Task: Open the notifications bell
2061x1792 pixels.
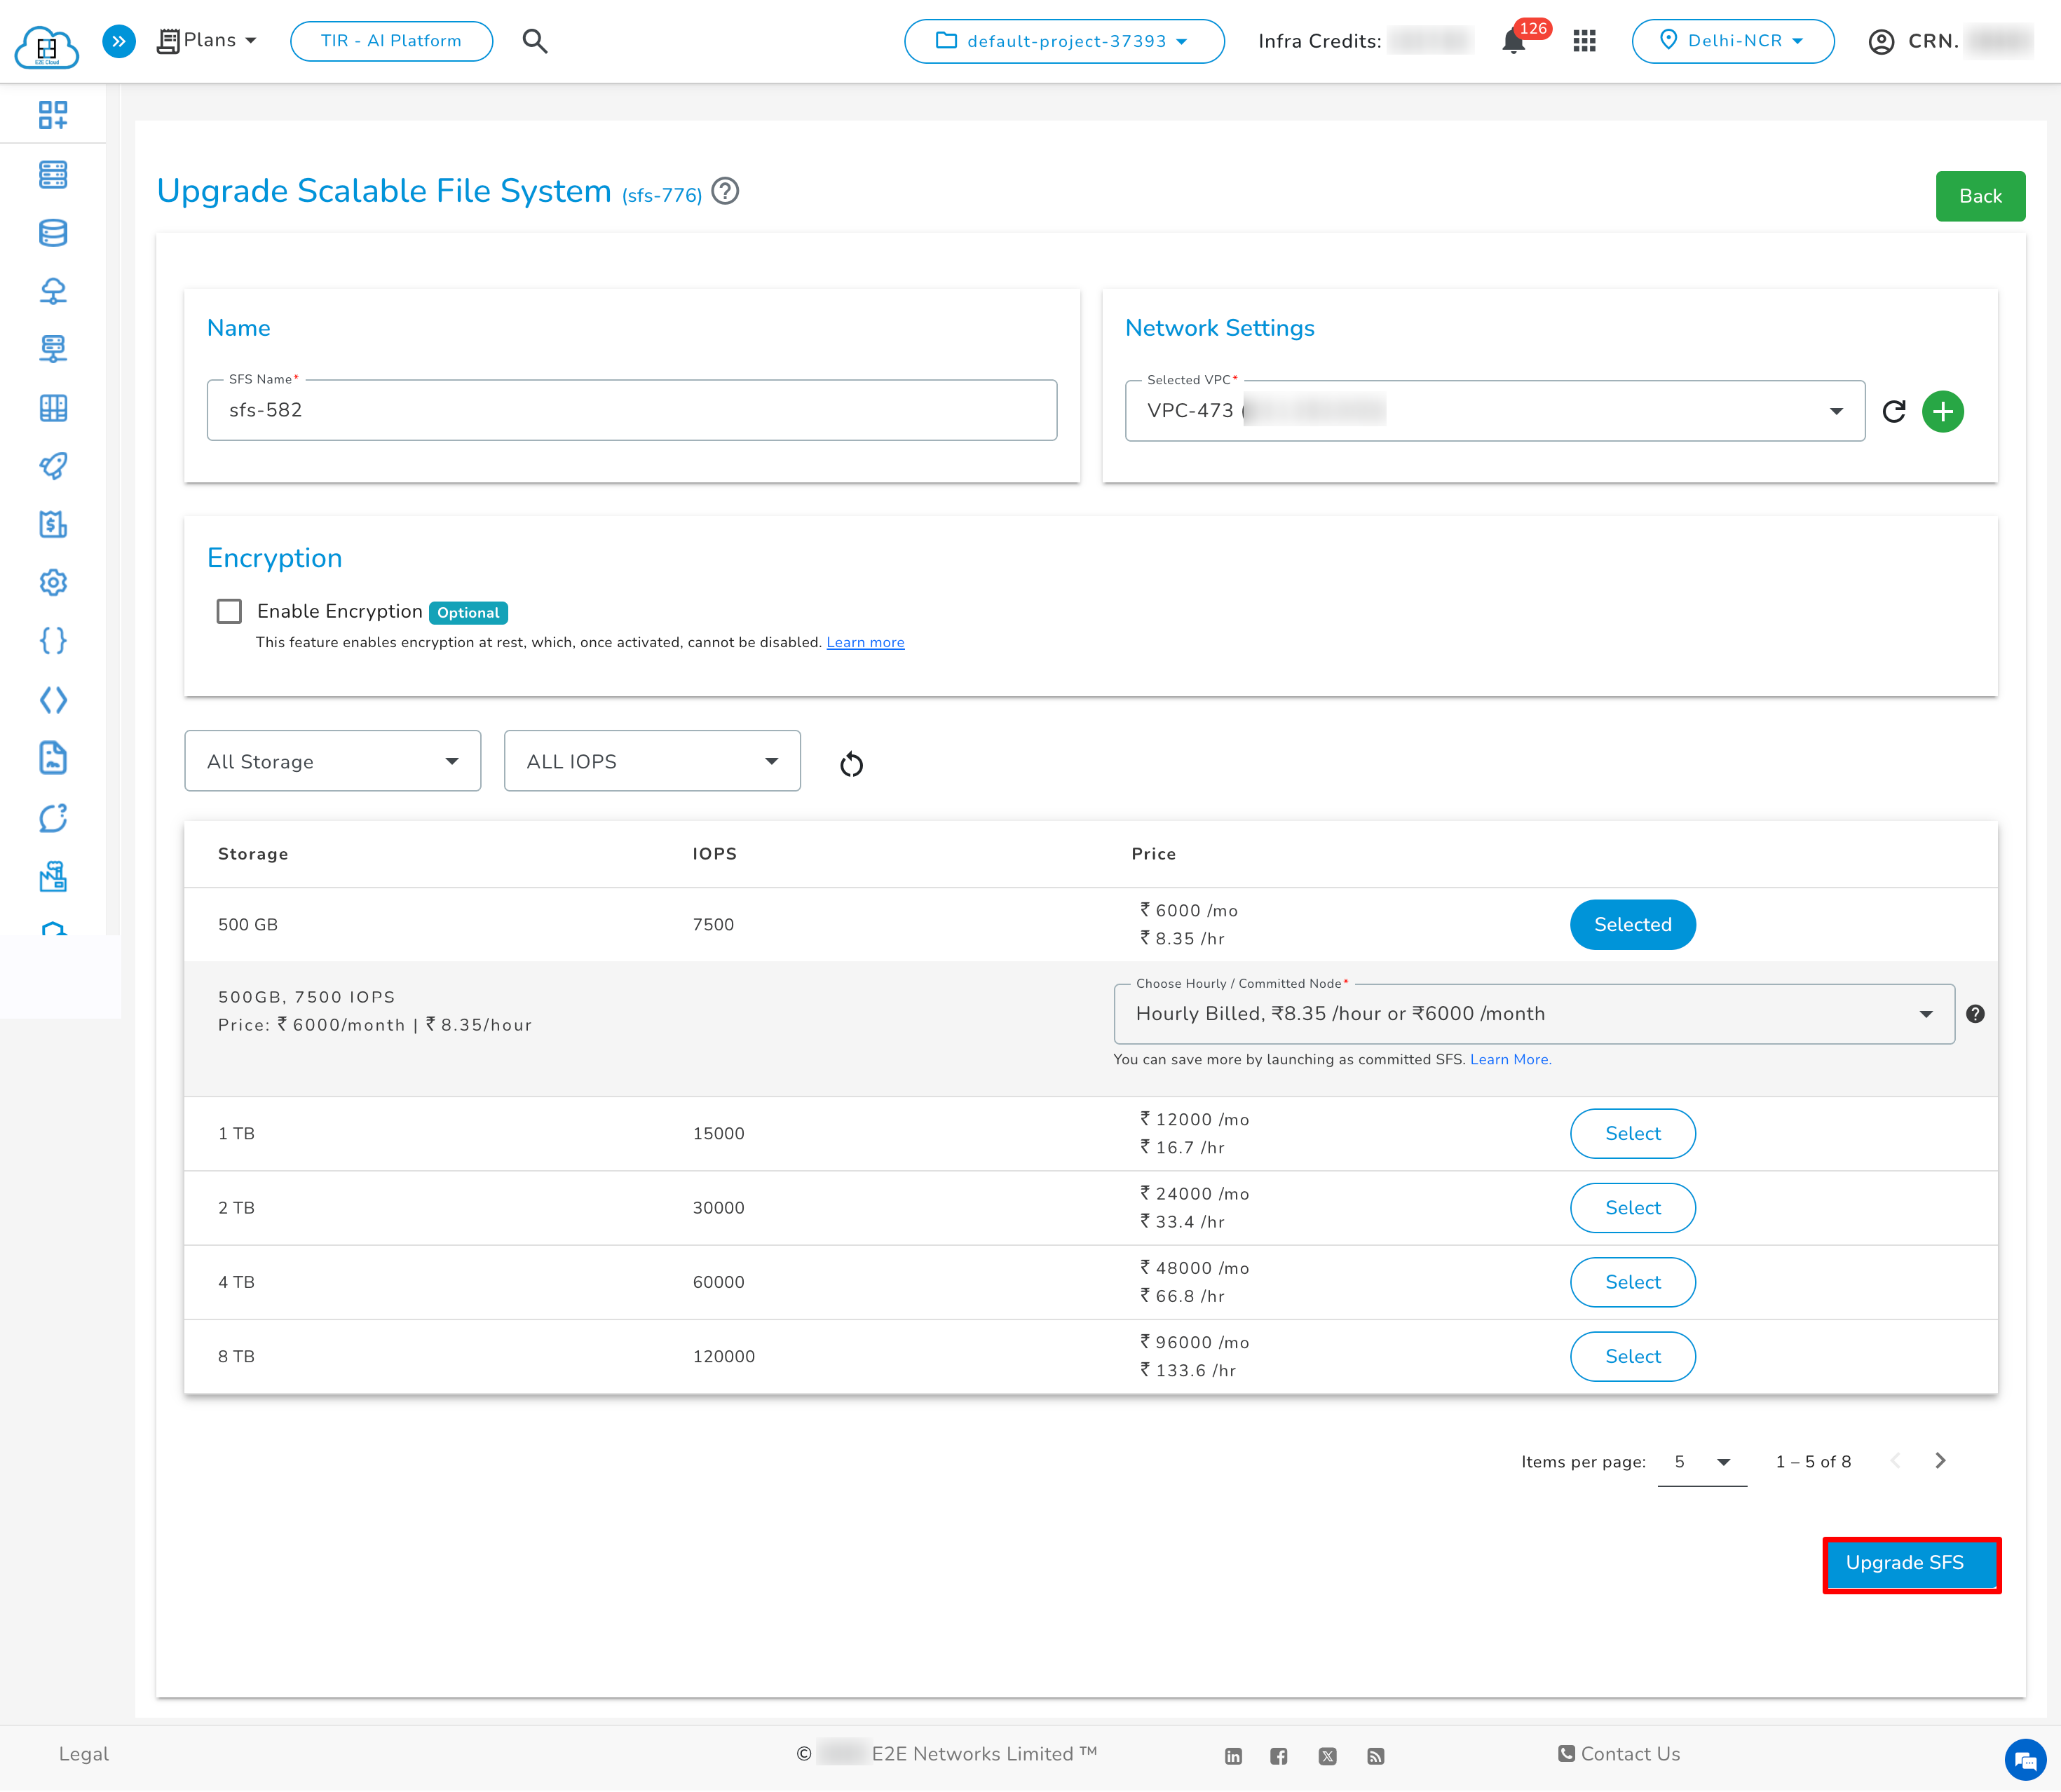Action: coord(1513,41)
